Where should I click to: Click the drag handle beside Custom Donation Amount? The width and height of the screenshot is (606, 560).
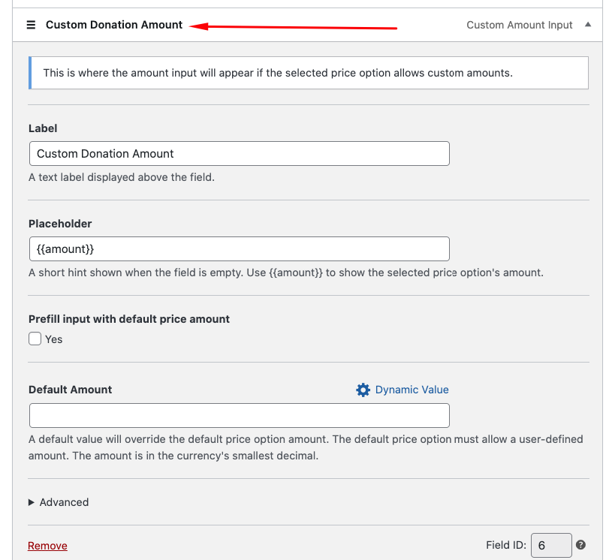click(31, 25)
